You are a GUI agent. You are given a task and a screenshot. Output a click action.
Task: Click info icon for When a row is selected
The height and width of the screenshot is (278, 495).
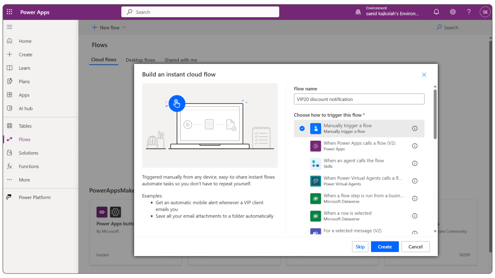point(415,216)
